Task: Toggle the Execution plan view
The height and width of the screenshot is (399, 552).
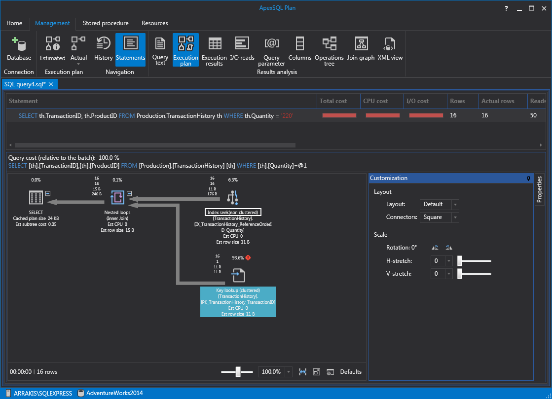Action: pyautogui.click(x=185, y=50)
